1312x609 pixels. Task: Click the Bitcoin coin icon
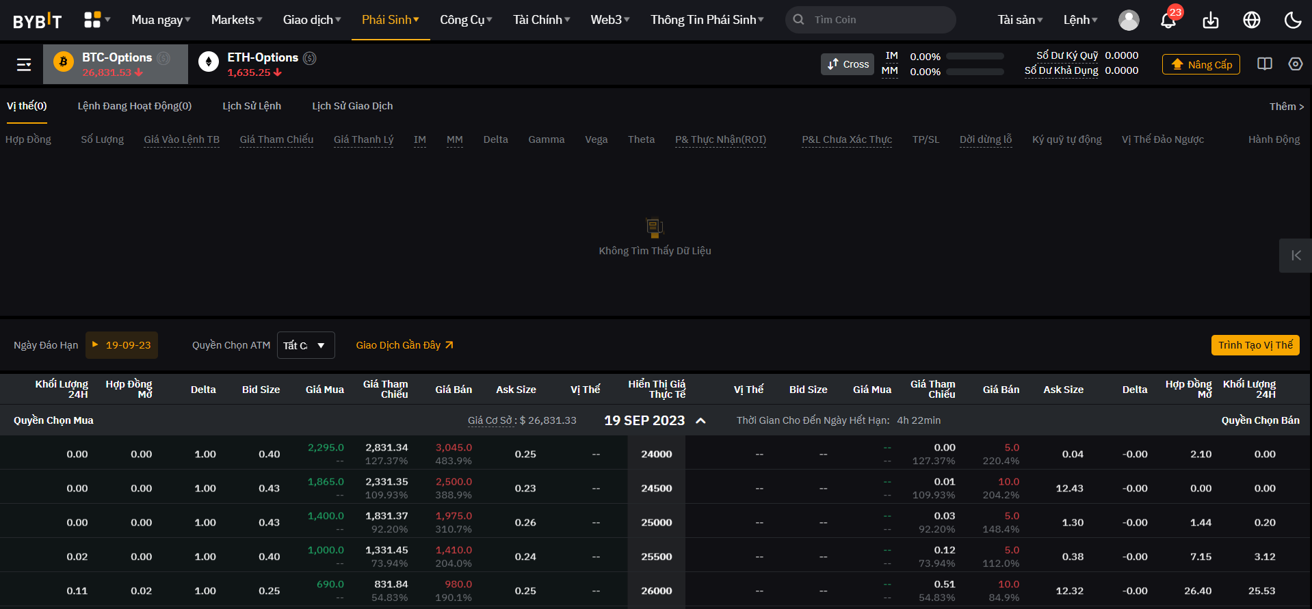click(x=64, y=62)
